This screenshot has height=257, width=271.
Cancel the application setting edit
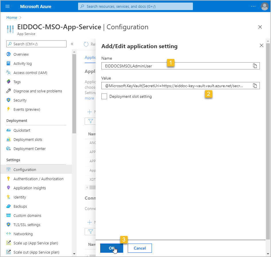pyautogui.click(x=140, y=248)
